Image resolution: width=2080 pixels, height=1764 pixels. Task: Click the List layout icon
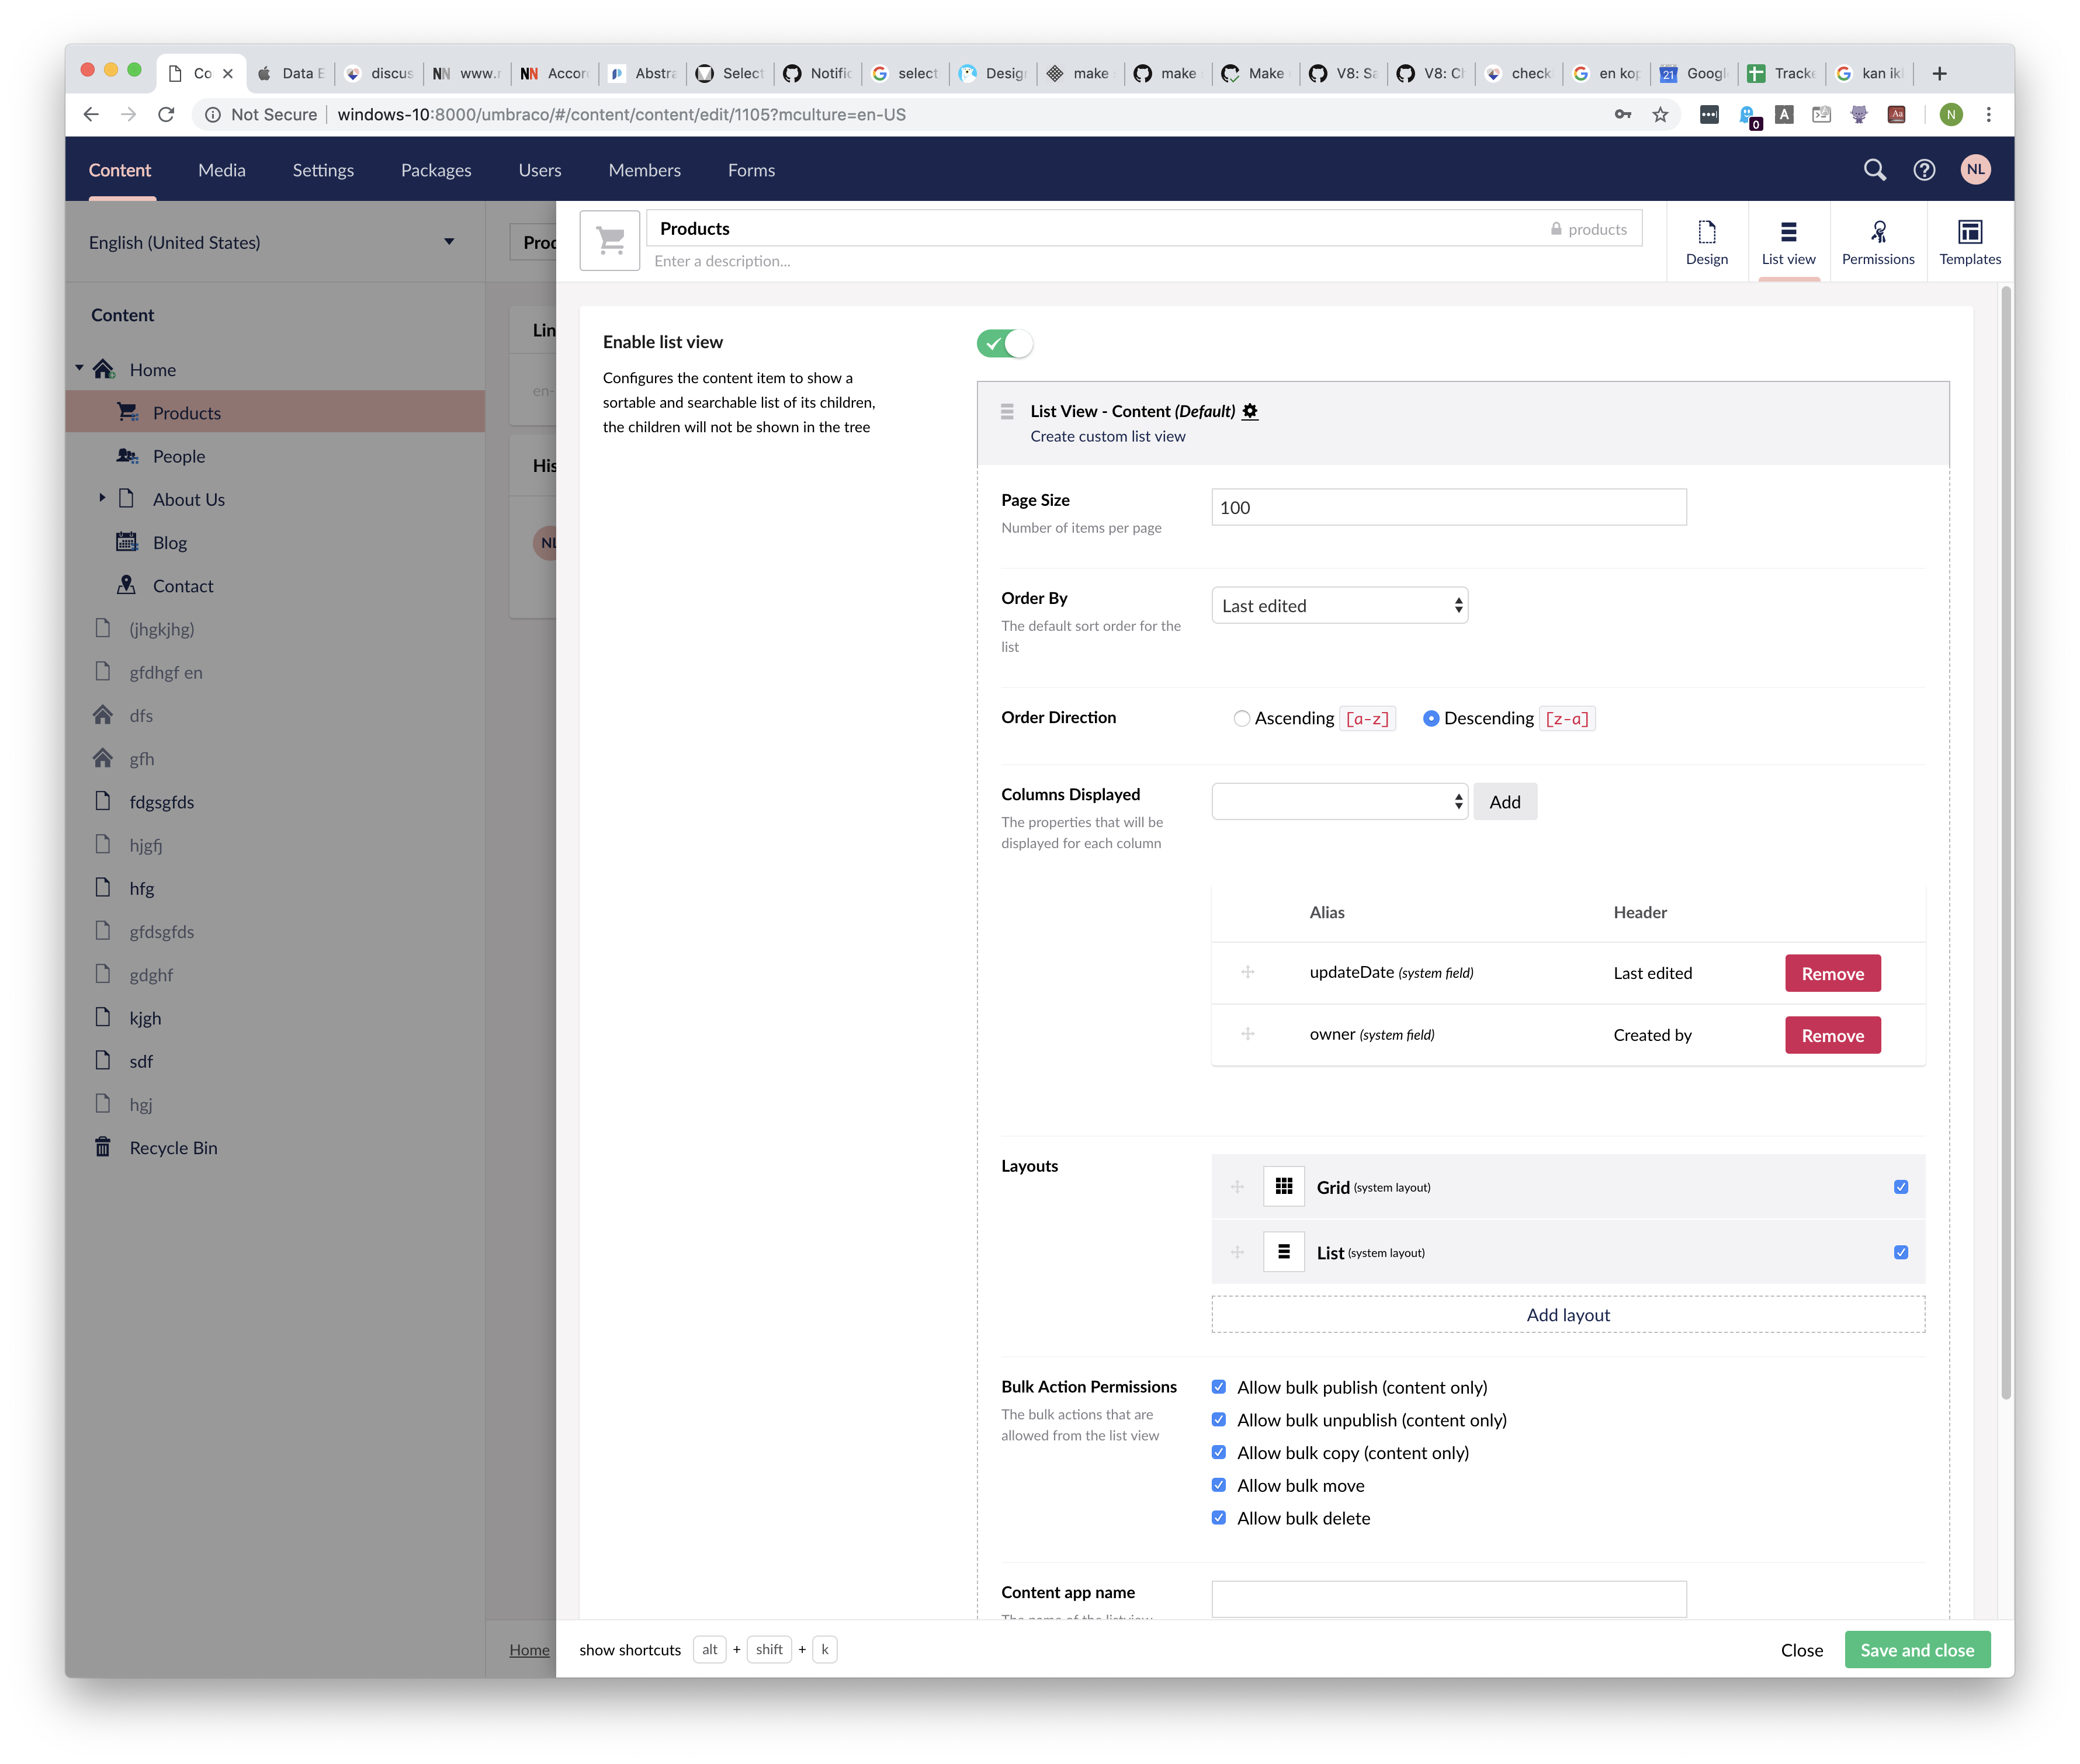[1284, 1252]
